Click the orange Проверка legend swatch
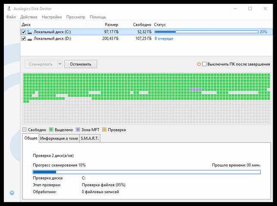Image resolution: width=277 pixels, height=206 pixels. point(104,130)
